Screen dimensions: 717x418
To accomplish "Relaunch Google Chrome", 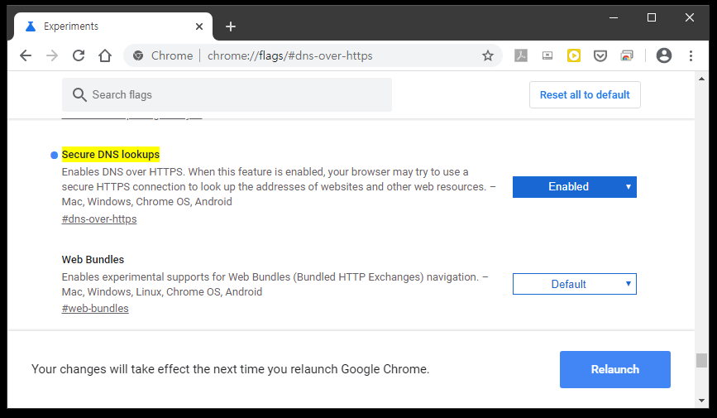I will [x=615, y=369].
